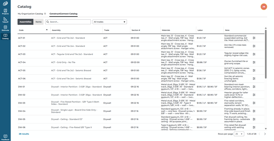
Task: Select Drywall - Interior Partition 20ga assembly
Action: pos(76,95)
